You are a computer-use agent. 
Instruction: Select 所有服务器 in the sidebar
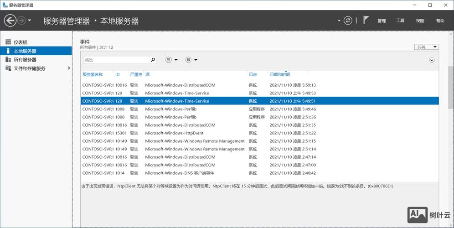[25, 60]
